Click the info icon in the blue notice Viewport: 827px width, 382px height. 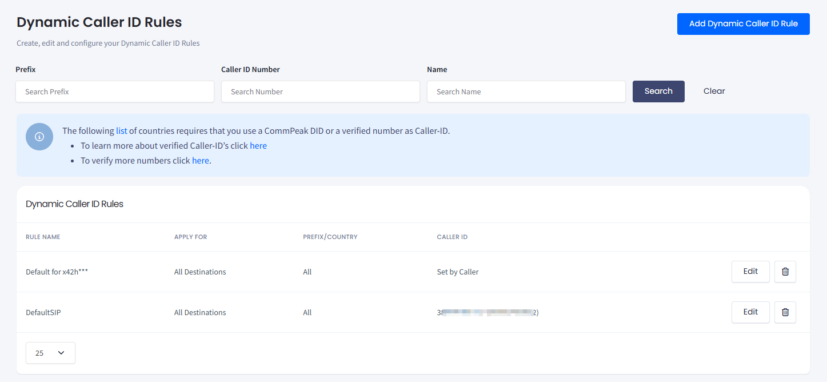39,137
